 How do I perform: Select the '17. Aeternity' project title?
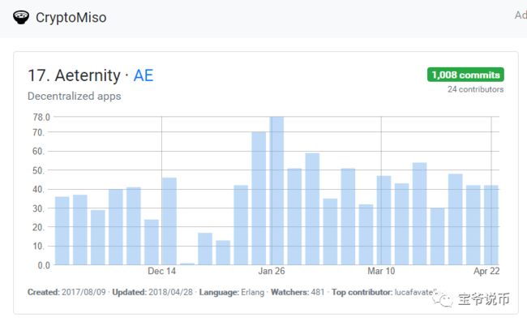pos(74,75)
